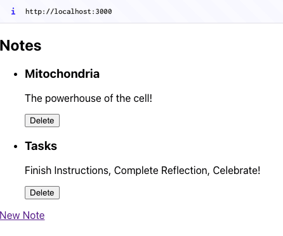The height and width of the screenshot is (236, 283).
Task: Click the port number 3000 in URL
Action: coord(103,11)
